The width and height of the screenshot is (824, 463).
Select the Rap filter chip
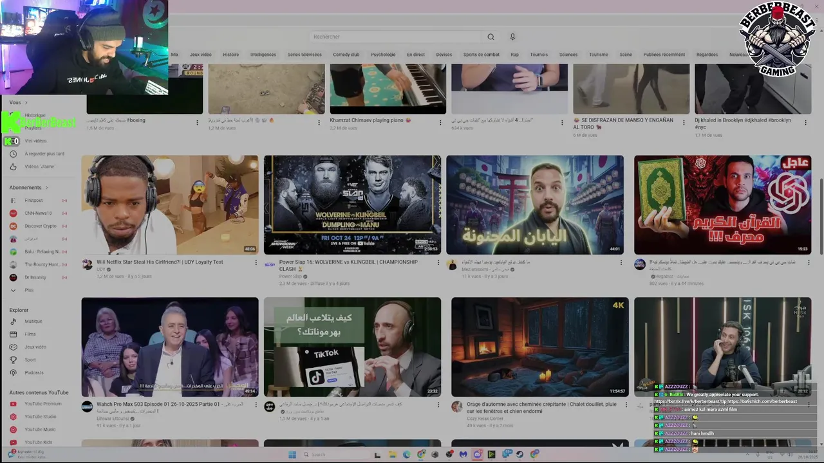click(x=515, y=55)
